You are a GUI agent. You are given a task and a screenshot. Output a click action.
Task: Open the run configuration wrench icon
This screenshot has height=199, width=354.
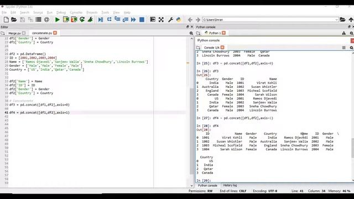[x=90, y=20]
